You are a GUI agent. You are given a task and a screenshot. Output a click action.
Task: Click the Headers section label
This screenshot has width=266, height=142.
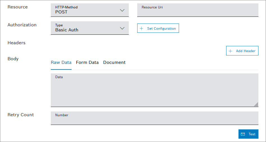coord(17,43)
